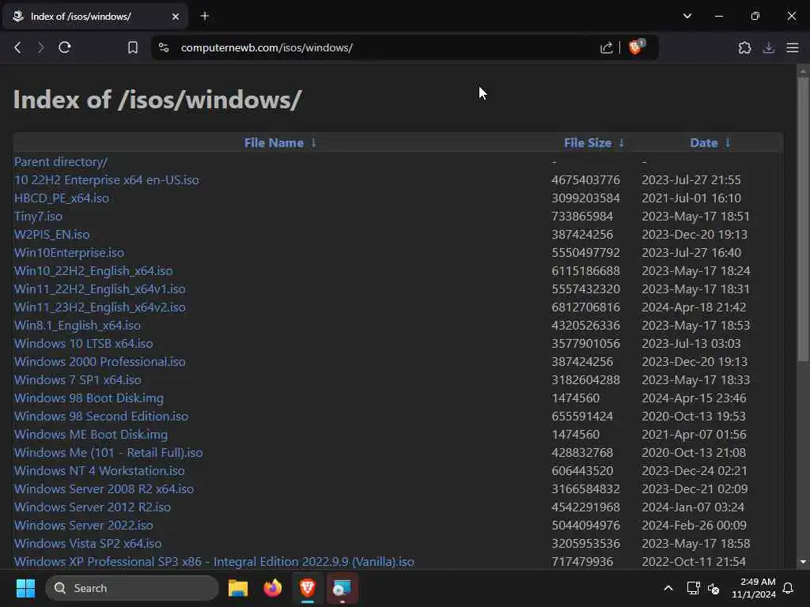Open the Brave hamburger menu
This screenshot has width=810, height=607.
(x=793, y=47)
